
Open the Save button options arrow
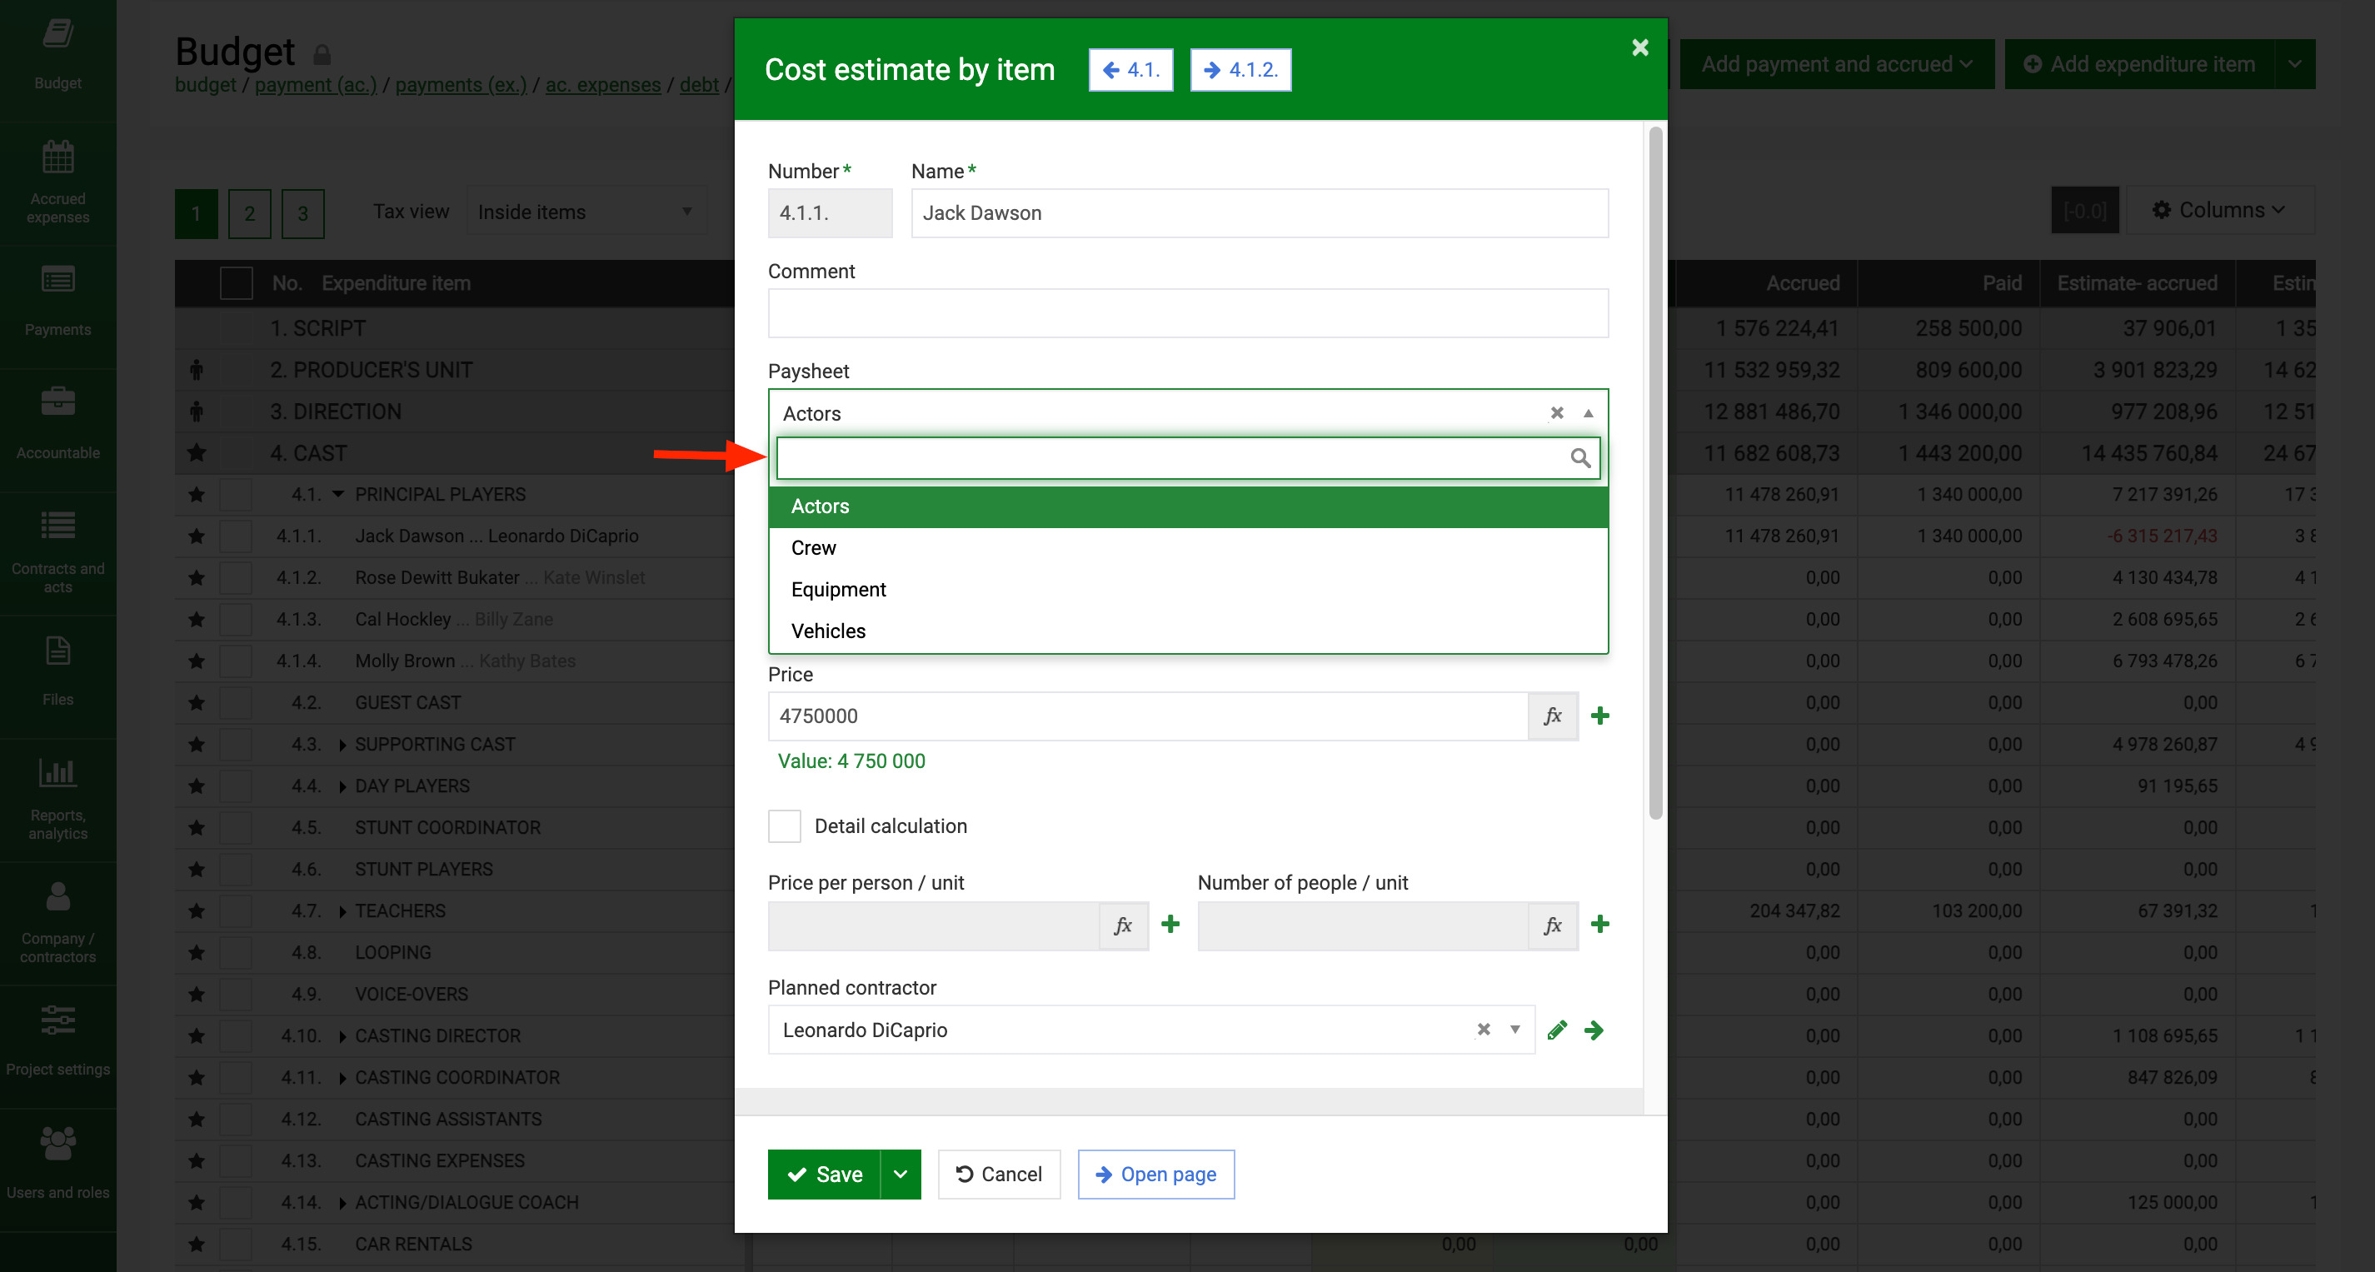(x=901, y=1175)
